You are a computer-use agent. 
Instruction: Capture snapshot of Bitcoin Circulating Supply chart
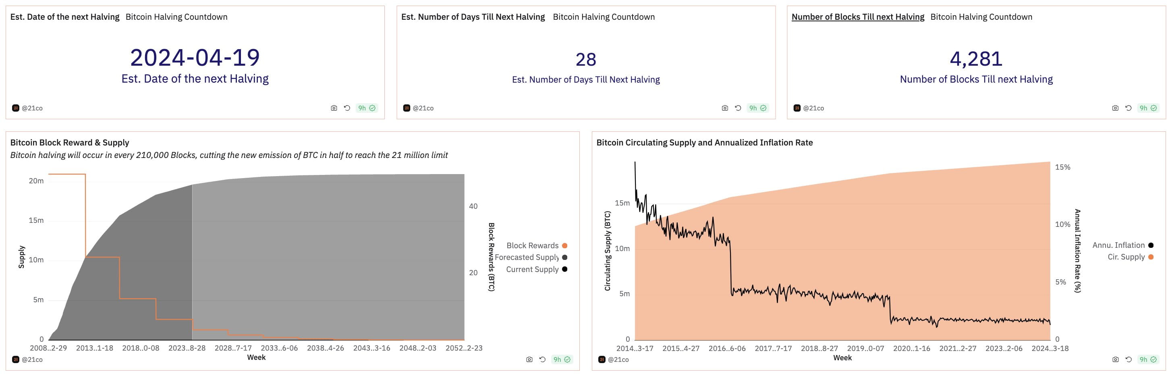(1116, 359)
